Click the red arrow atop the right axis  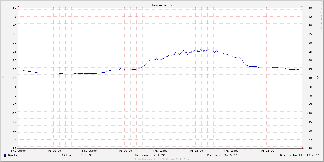[302, 6]
